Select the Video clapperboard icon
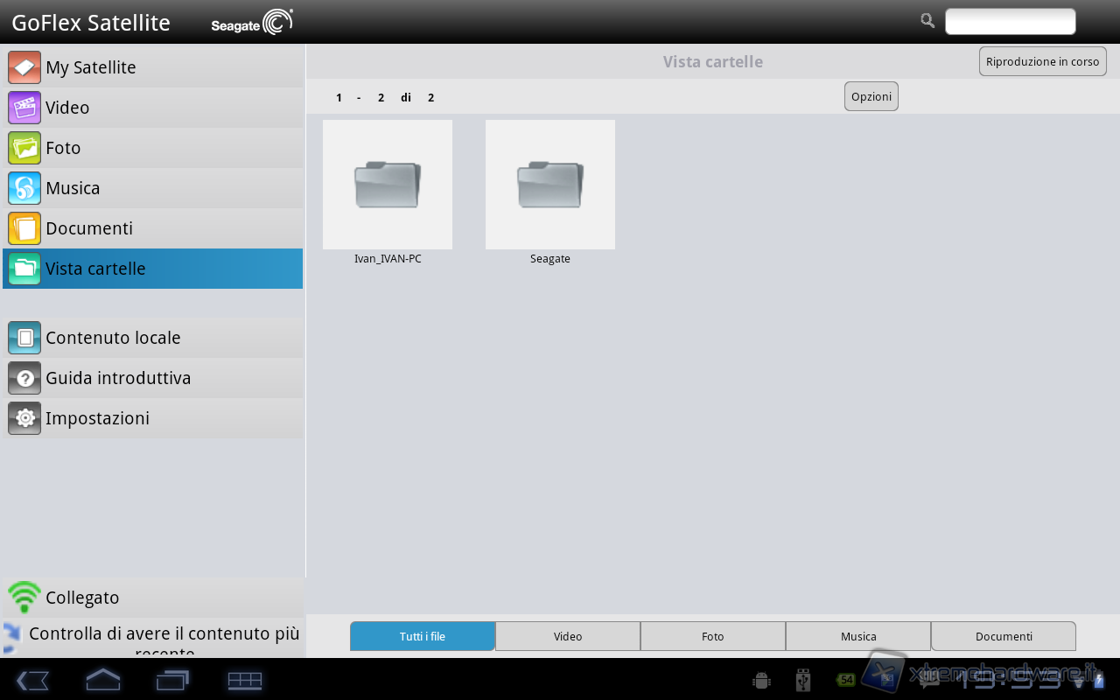Screen dimensions: 1120x700 point(24,108)
